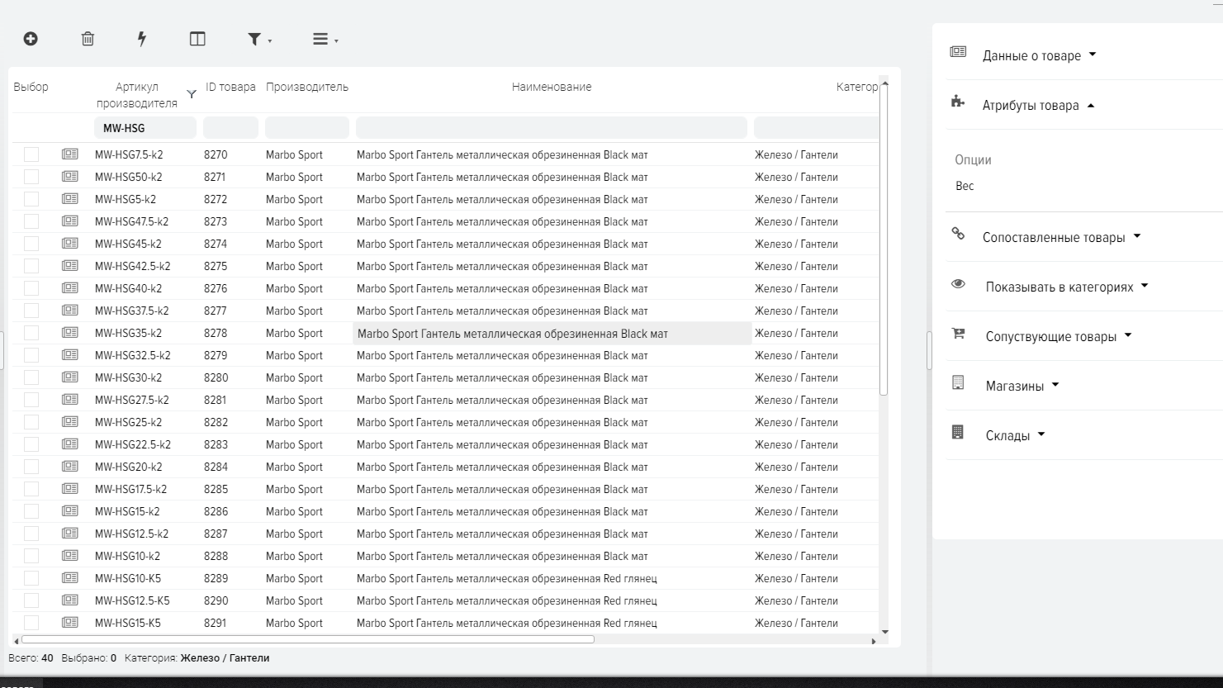Sort by the Наименование column header
Viewport: 1223px width, 688px height.
point(552,87)
